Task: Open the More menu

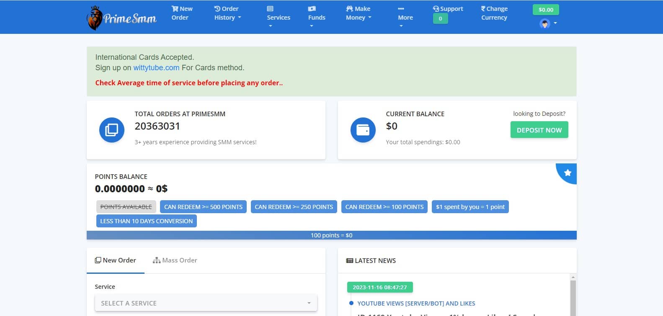Action: pyautogui.click(x=405, y=17)
